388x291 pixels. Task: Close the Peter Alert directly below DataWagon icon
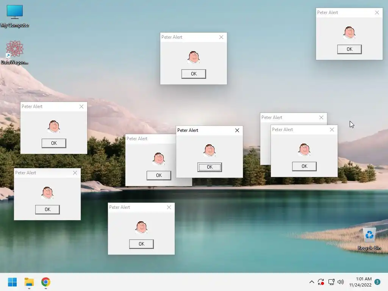click(81, 106)
